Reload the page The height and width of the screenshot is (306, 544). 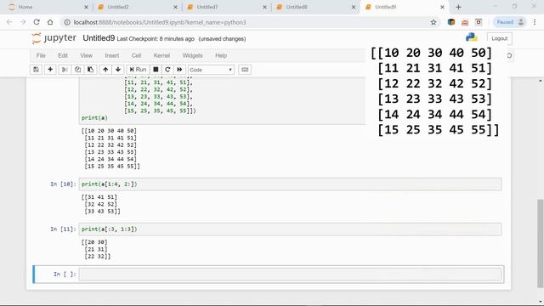coord(37,22)
